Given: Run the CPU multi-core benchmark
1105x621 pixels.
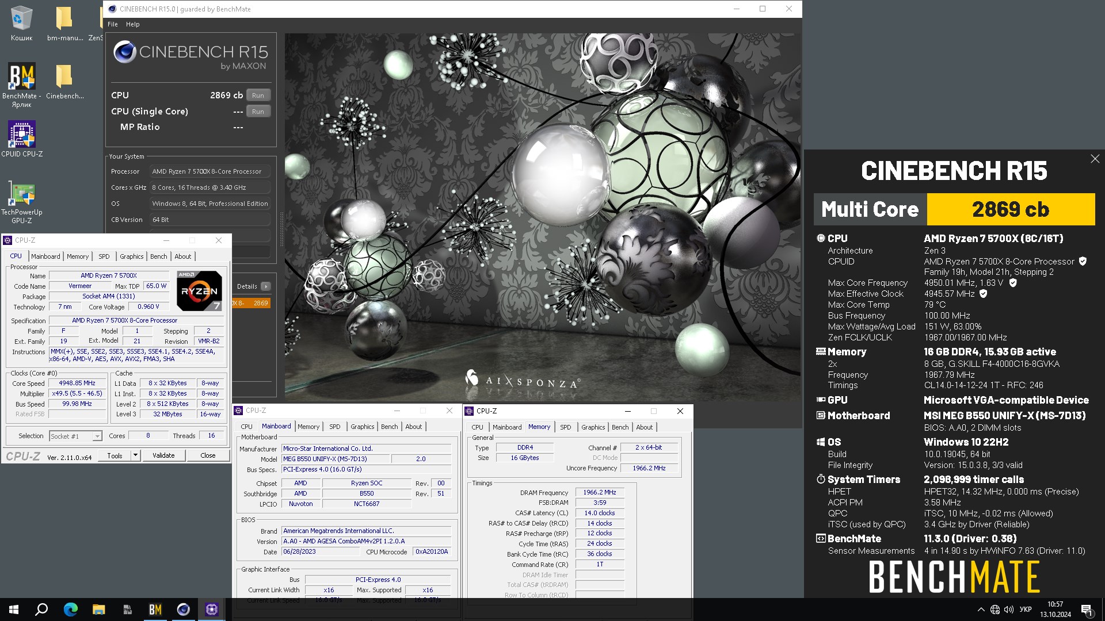Looking at the screenshot, I should click(258, 95).
